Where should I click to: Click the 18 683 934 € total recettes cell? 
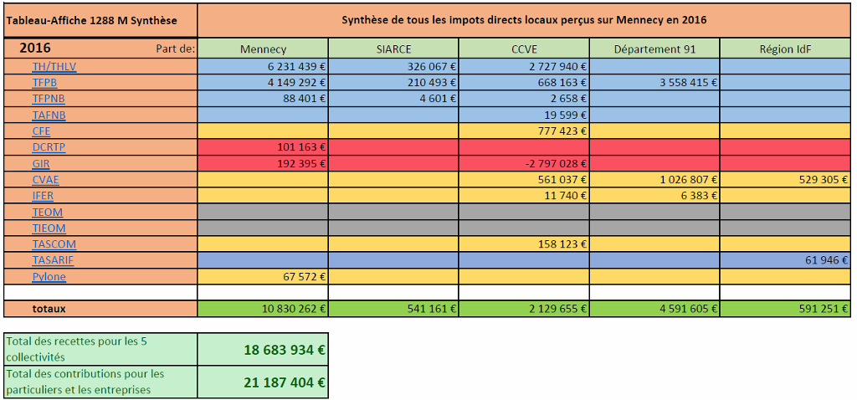pos(263,350)
